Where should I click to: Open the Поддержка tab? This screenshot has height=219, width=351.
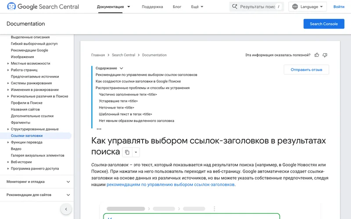coord(152,7)
